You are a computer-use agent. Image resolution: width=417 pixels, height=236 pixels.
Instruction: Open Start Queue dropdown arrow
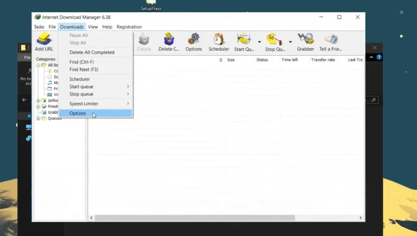[259, 42]
